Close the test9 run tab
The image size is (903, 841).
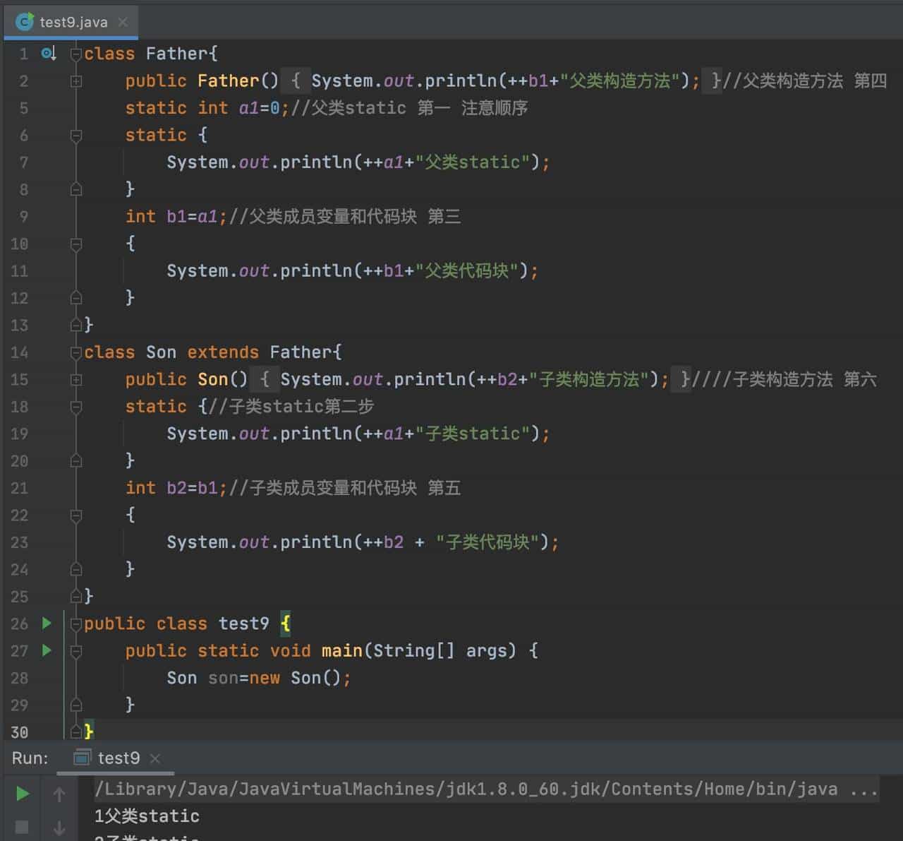(x=155, y=758)
